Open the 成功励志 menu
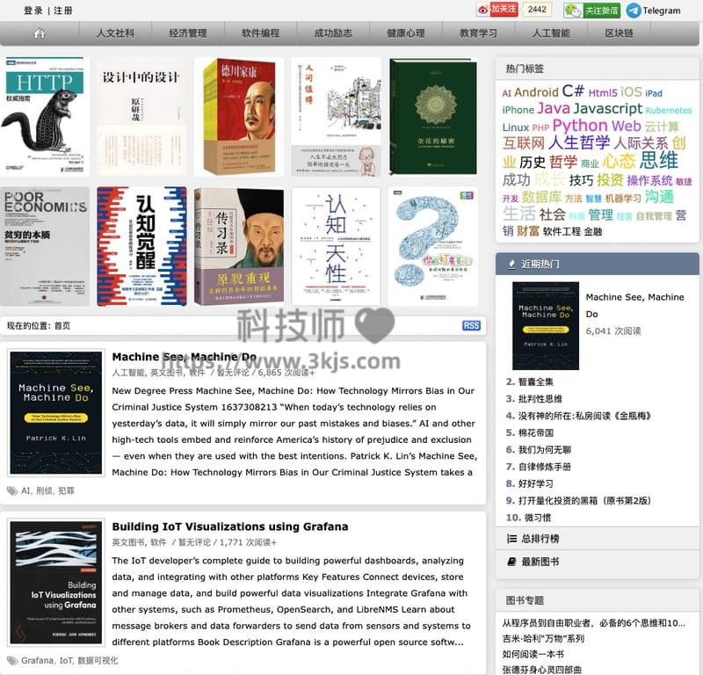 tap(333, 33)
